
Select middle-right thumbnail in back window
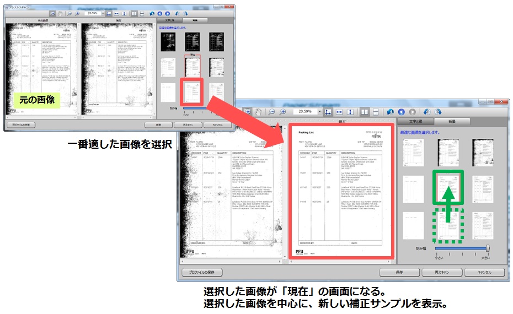(x=217, y=67)
